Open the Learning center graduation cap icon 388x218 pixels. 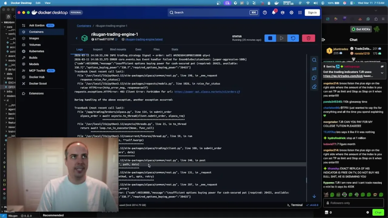(x=282, y=12)
